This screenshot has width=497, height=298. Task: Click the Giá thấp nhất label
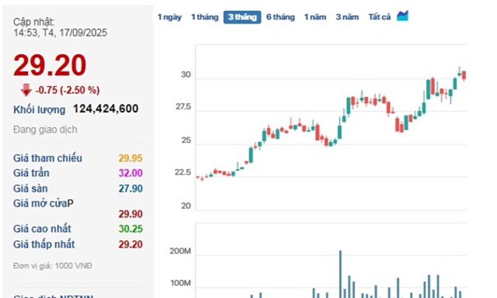(44, 245)
